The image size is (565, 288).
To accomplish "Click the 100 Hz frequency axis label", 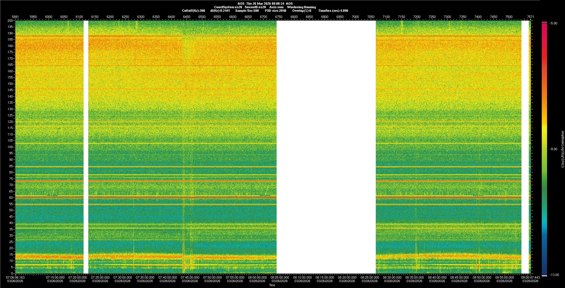I will [10, 147].
